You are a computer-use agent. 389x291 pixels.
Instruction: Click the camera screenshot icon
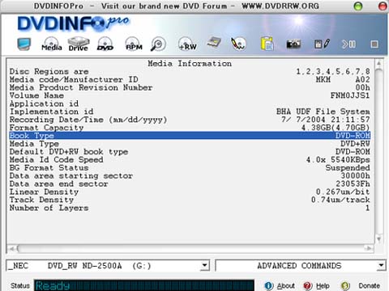coord(293,44)
